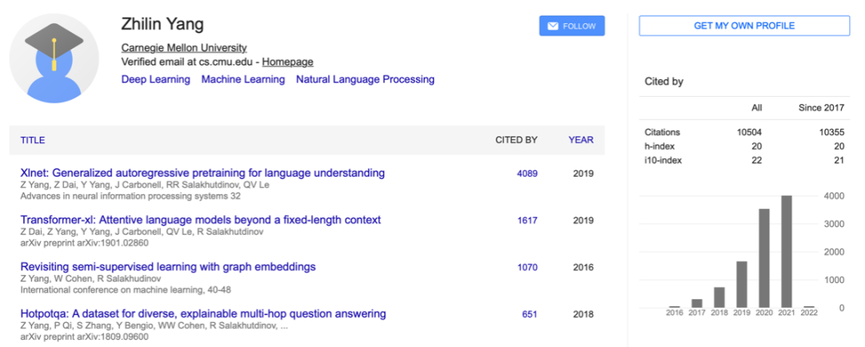Sort publications by Year column header

[581, 140]
